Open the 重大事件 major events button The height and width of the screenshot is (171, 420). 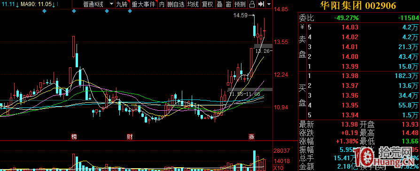pyautogui.click(x=144, y=4)
